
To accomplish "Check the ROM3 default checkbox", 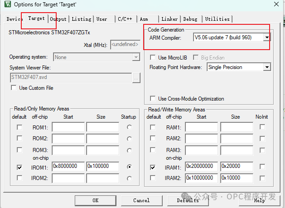I will pyautogui.click(x=19, y=150).
